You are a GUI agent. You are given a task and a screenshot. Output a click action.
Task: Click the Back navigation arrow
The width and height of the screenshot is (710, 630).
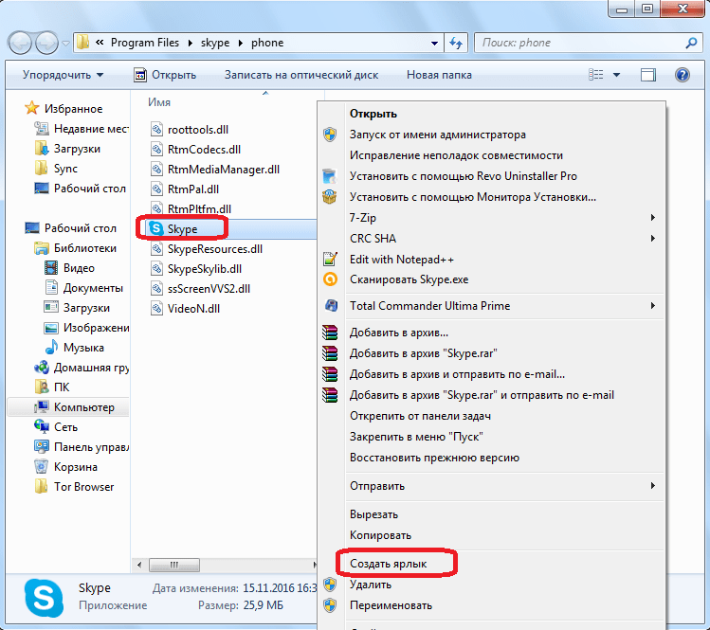[20, 44]
